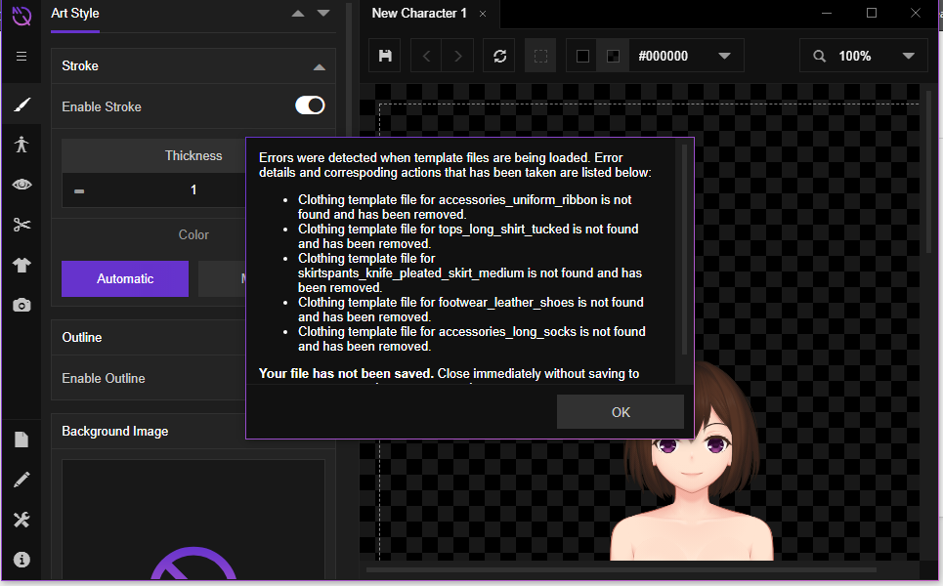Close the New Character 1 tab
Viewport: 943px width, 586px height.
483,14
